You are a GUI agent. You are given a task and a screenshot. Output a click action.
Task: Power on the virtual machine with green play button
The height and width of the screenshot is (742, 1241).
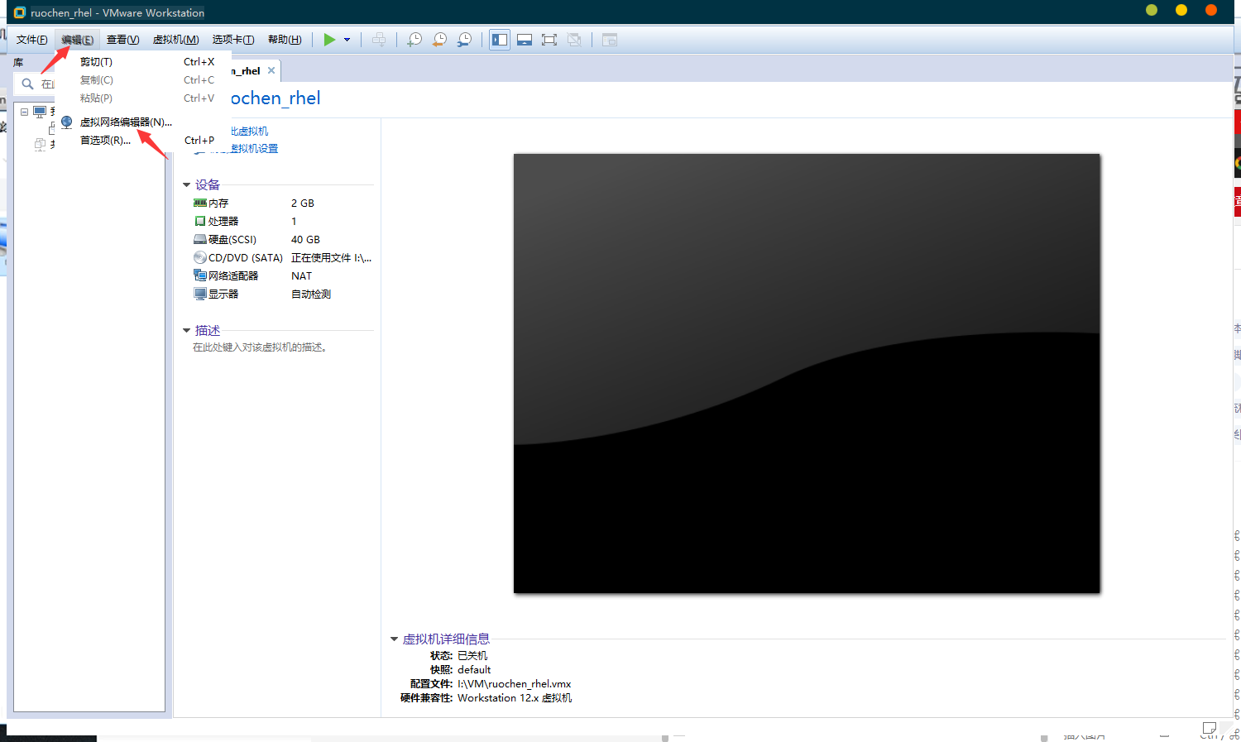point(329,40)
